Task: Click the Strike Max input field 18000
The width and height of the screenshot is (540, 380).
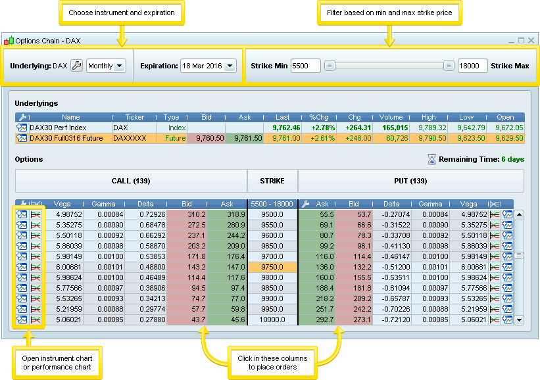Action: coord(472,66)
